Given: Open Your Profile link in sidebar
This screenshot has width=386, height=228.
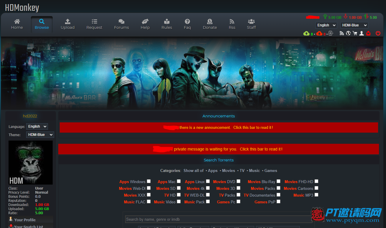Looking at the screenshot, I should pos(25,220).
